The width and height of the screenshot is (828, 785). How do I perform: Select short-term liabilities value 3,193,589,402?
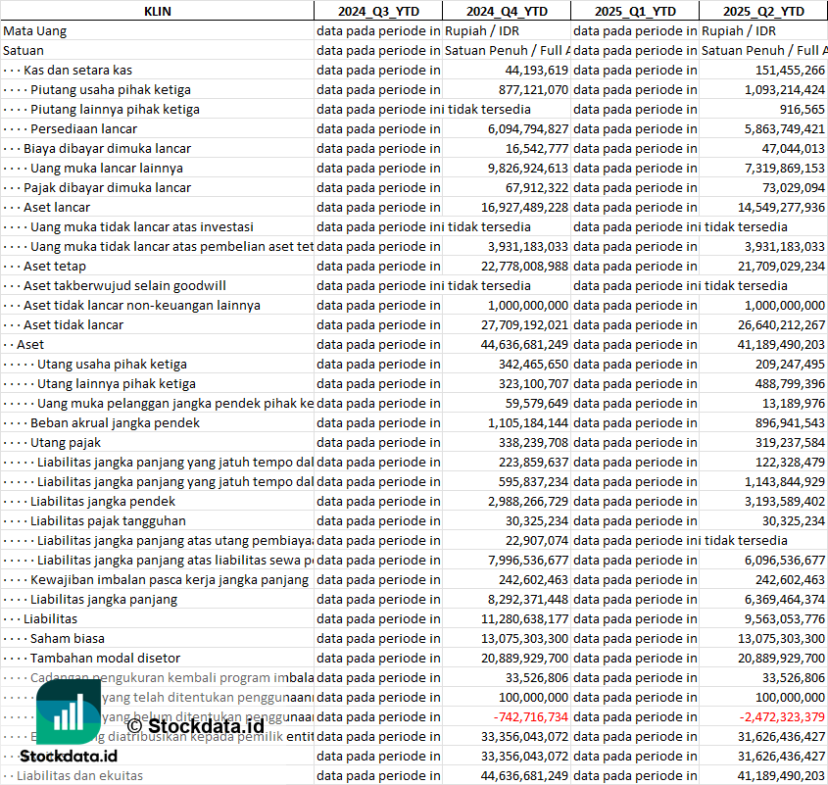pyautogui.click(x=785, y=502)
